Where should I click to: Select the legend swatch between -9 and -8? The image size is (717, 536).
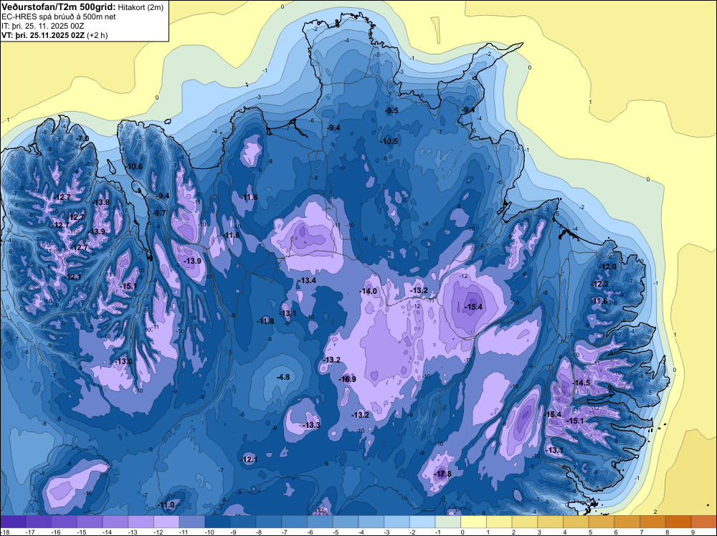click(x=243, y=522)
